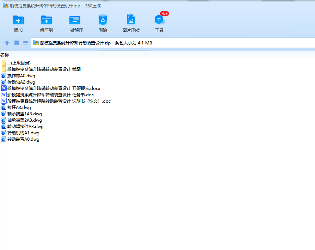The width and height of the screenshot is (315, 250).
Task: Open the 工具 tools icon with New badge
Action: pyautogui.click(x=160, y=19)
